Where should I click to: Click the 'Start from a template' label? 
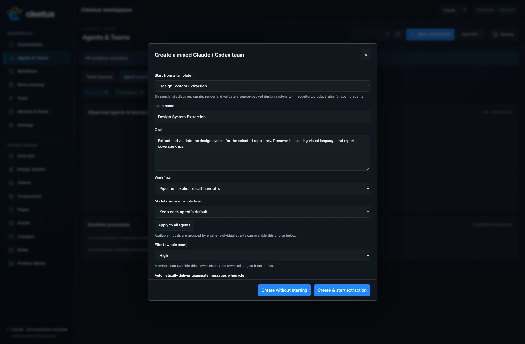(x=173, y=75)
